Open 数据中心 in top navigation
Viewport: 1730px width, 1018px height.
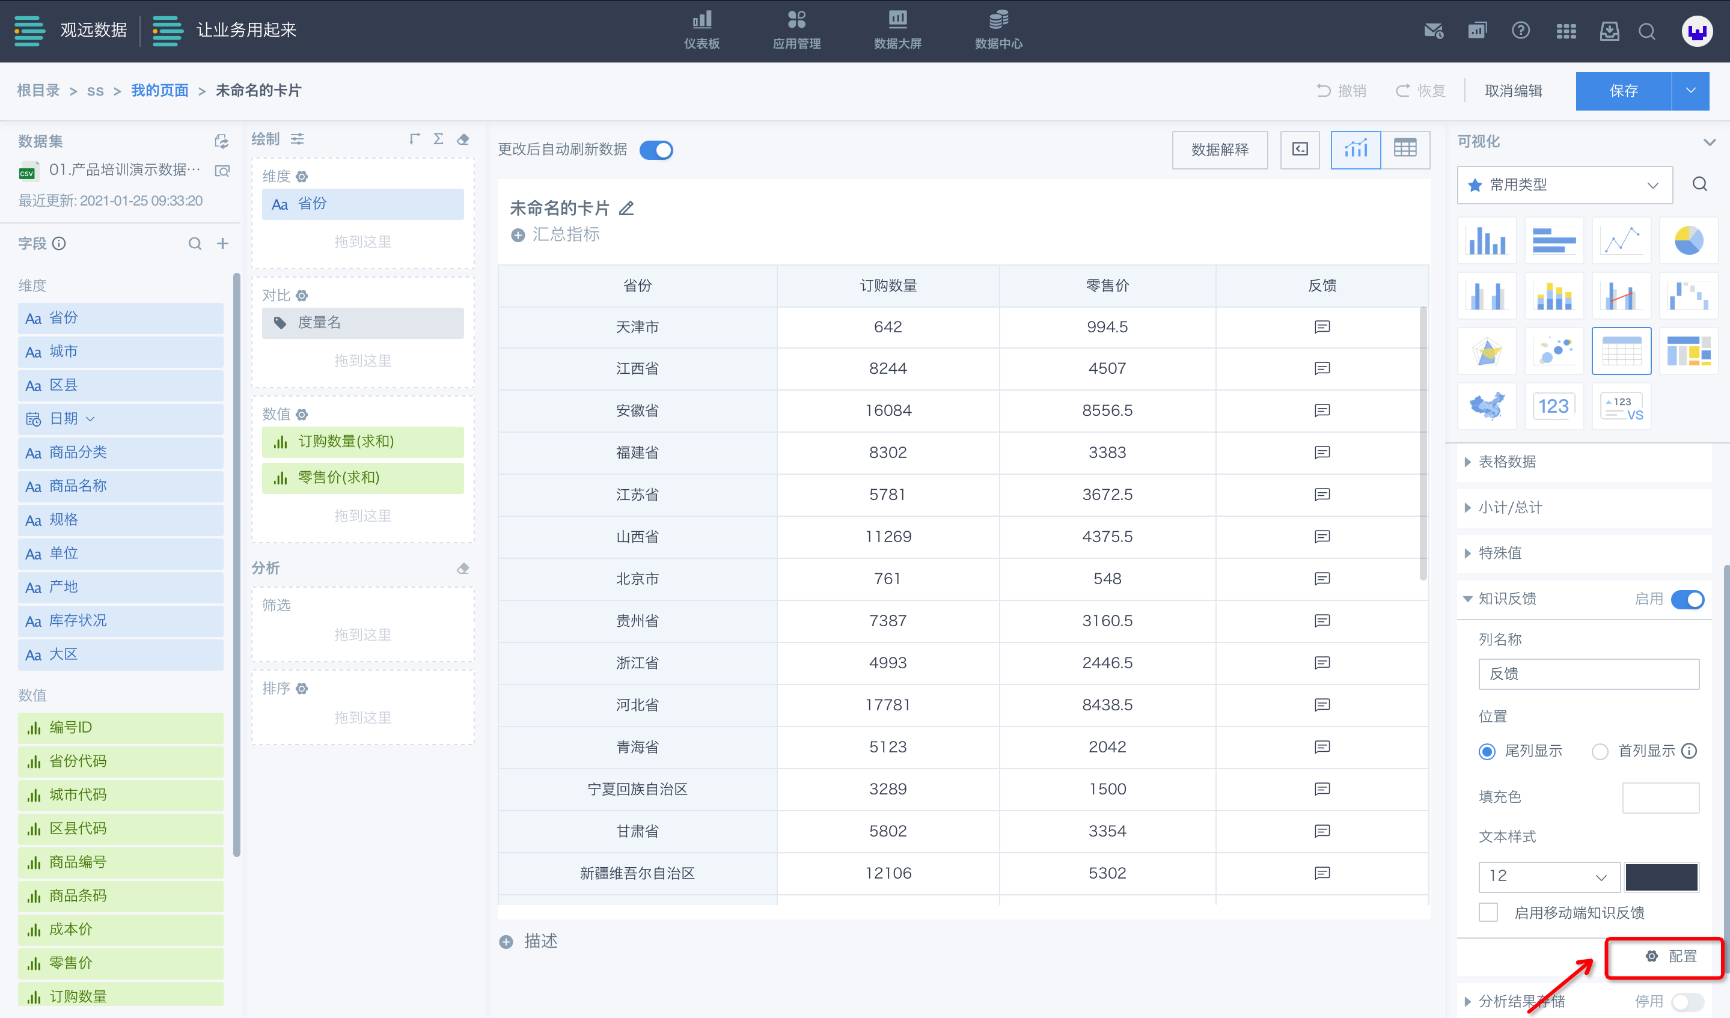998,31
